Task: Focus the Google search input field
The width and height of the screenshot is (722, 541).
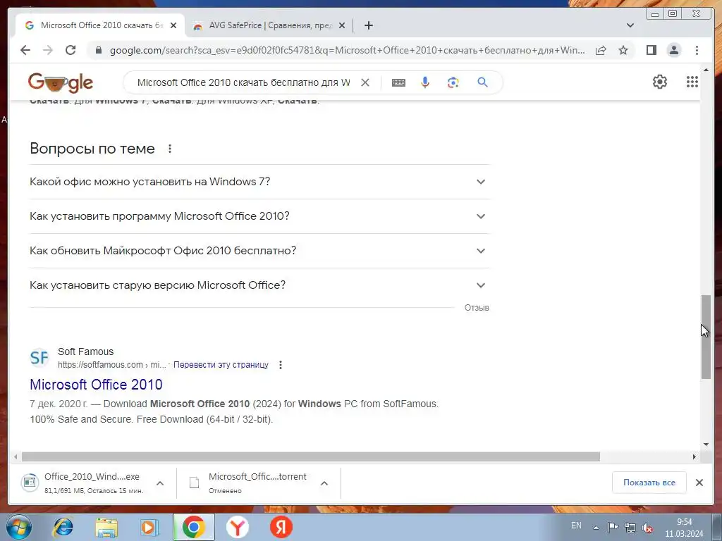Action: [x=243, y=82]
